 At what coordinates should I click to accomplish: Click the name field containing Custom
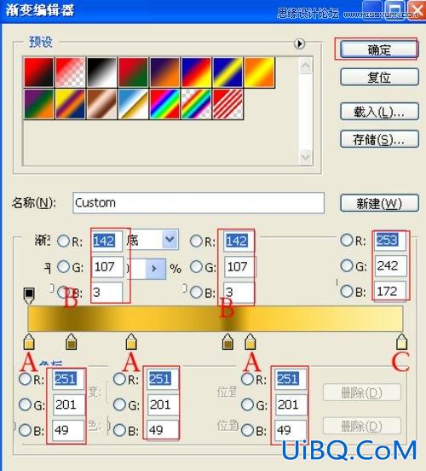[199, 203]
